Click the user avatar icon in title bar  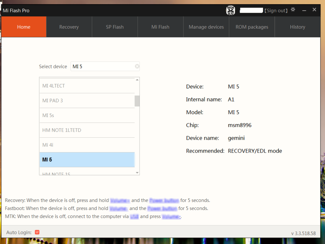click(x=231, y=10)
